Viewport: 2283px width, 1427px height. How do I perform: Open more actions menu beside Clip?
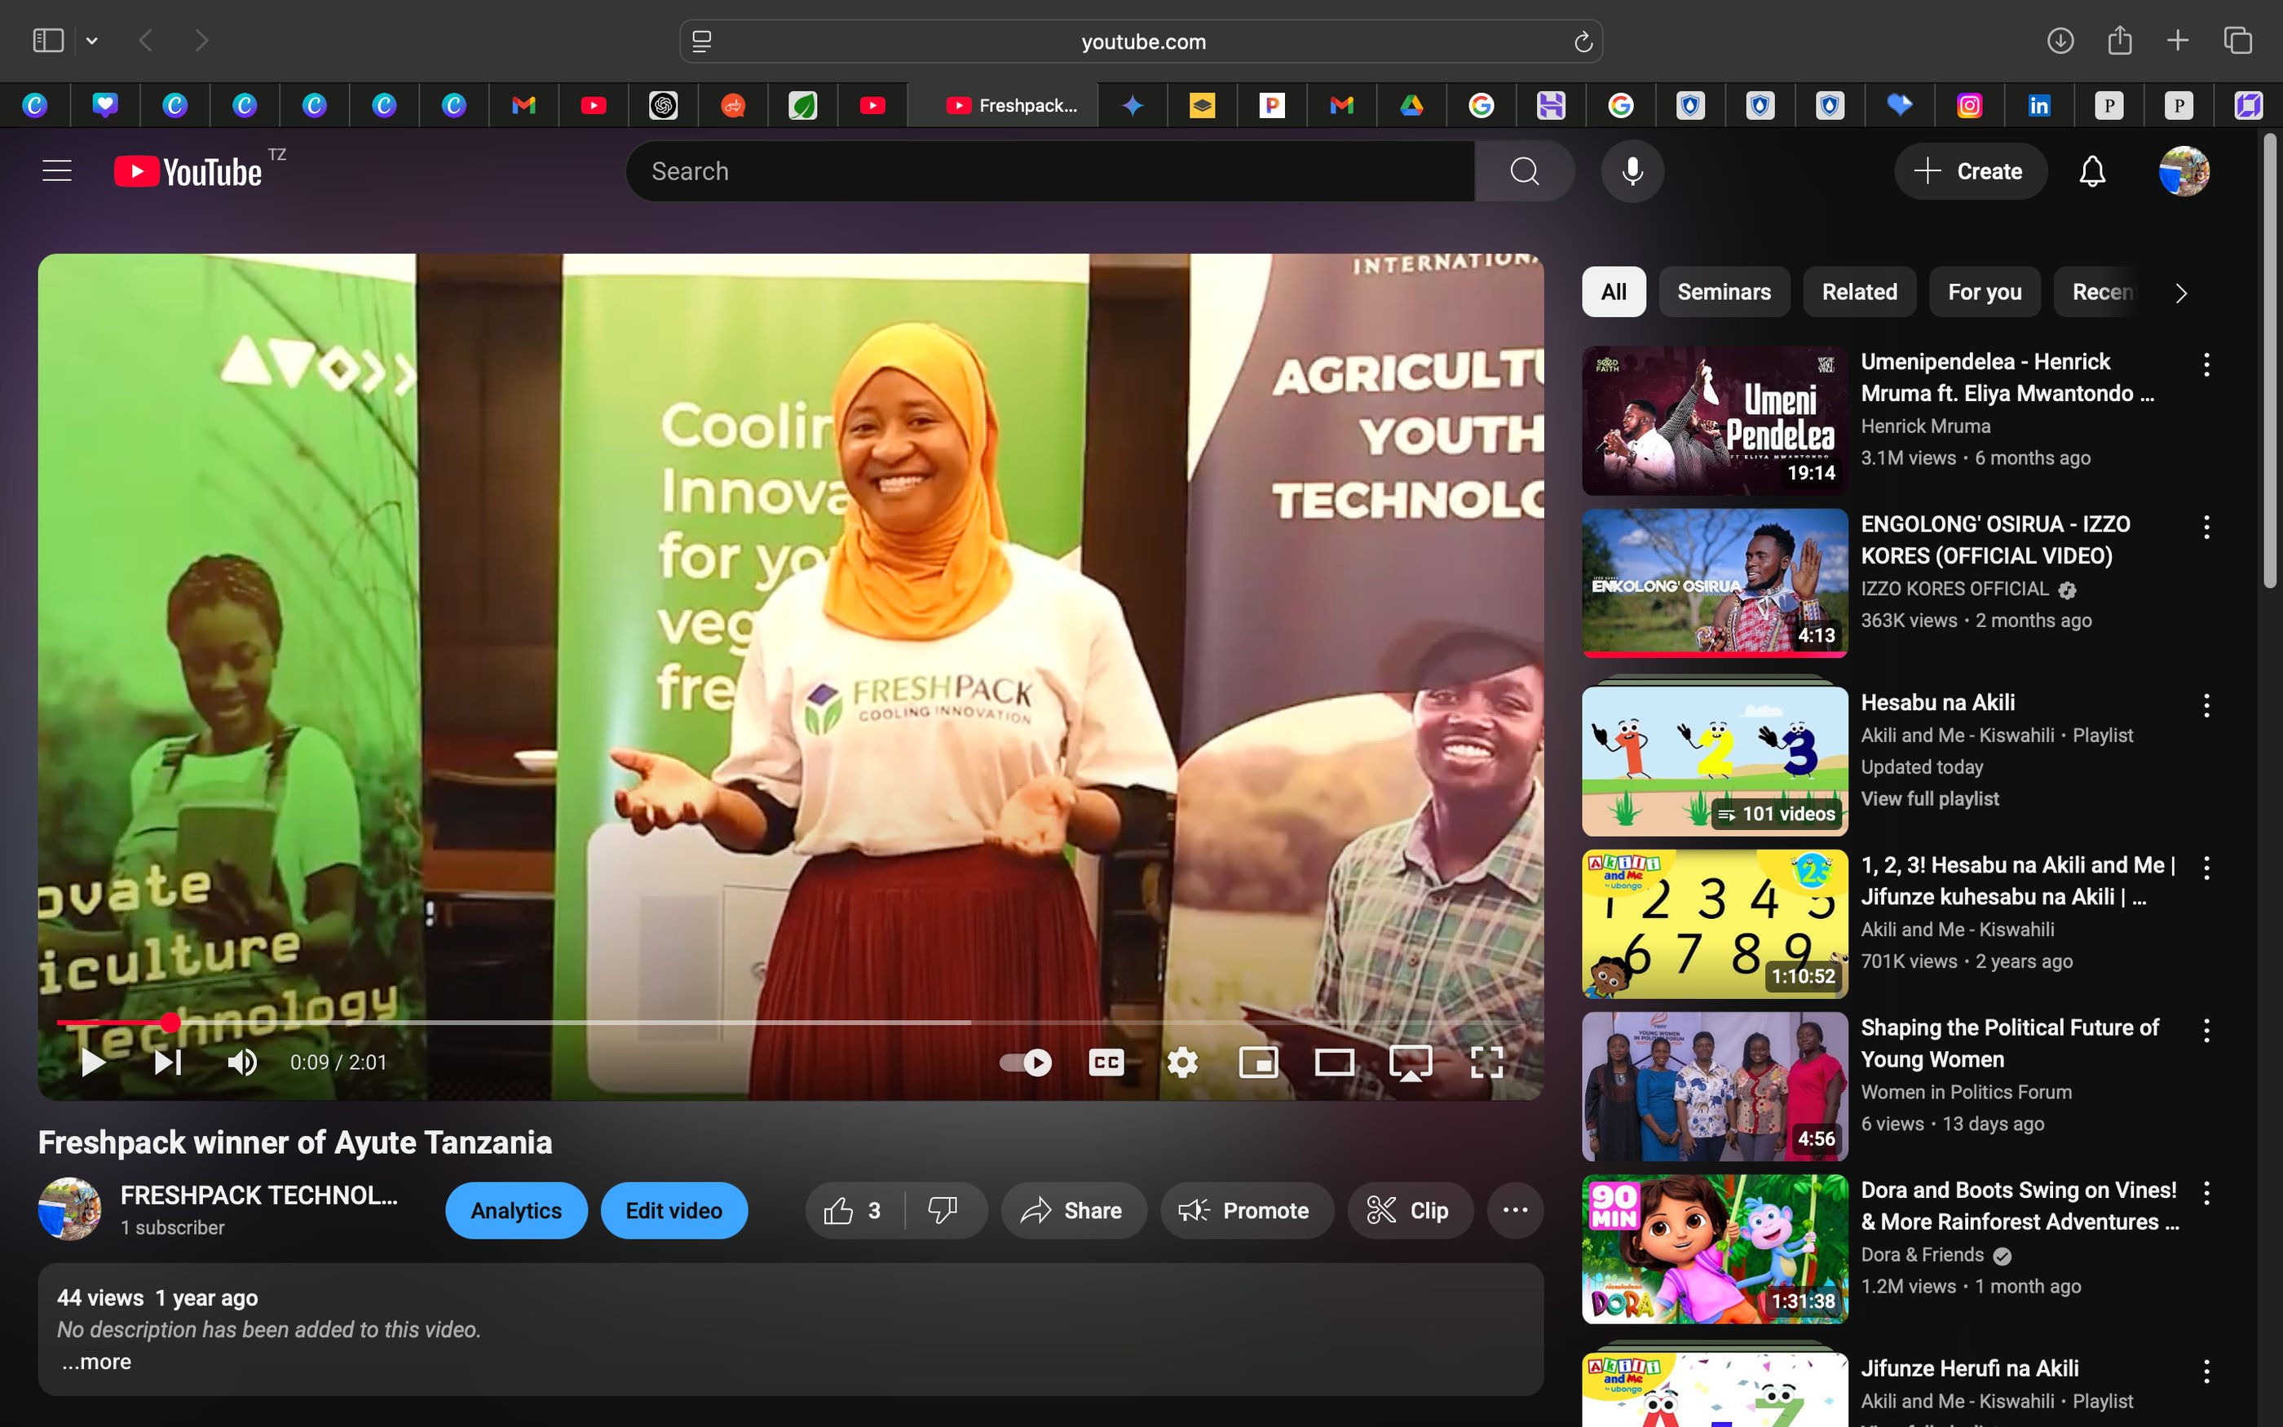click(1514, 1211)
